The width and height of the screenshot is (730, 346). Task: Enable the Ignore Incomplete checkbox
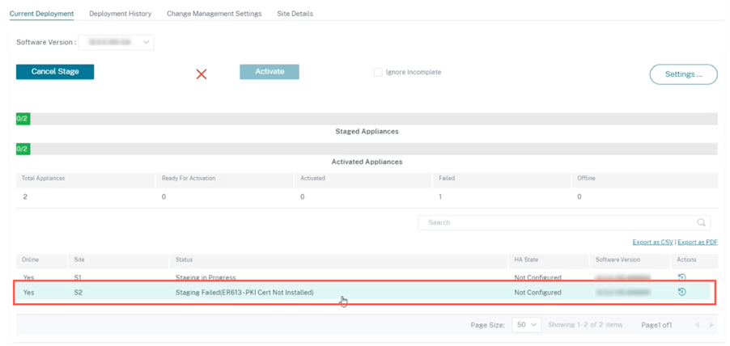tap(378, 72)
